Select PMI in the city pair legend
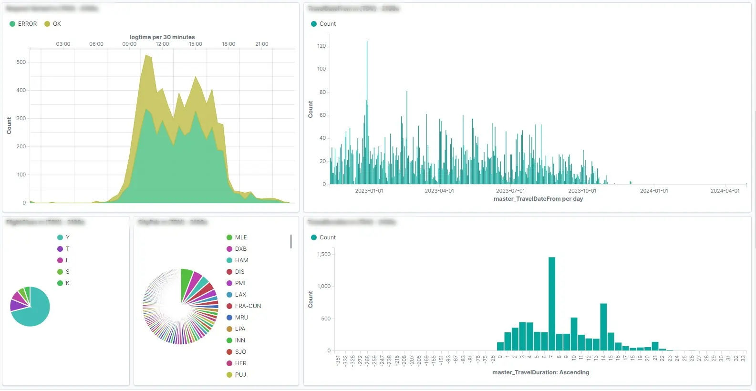 tap(236, 283)
